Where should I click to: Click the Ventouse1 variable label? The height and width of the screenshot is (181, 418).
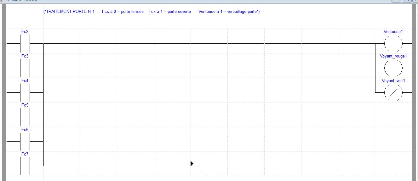click(x=393, y=32)
